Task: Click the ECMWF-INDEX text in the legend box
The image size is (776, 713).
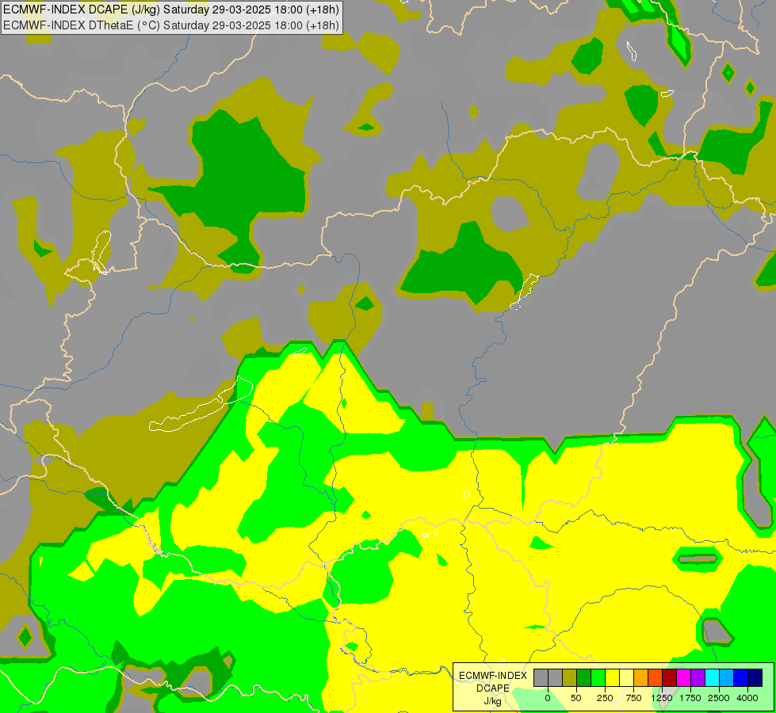Action: [493, 676]
